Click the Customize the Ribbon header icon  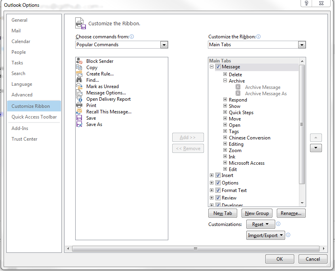(x=80, y=23)
